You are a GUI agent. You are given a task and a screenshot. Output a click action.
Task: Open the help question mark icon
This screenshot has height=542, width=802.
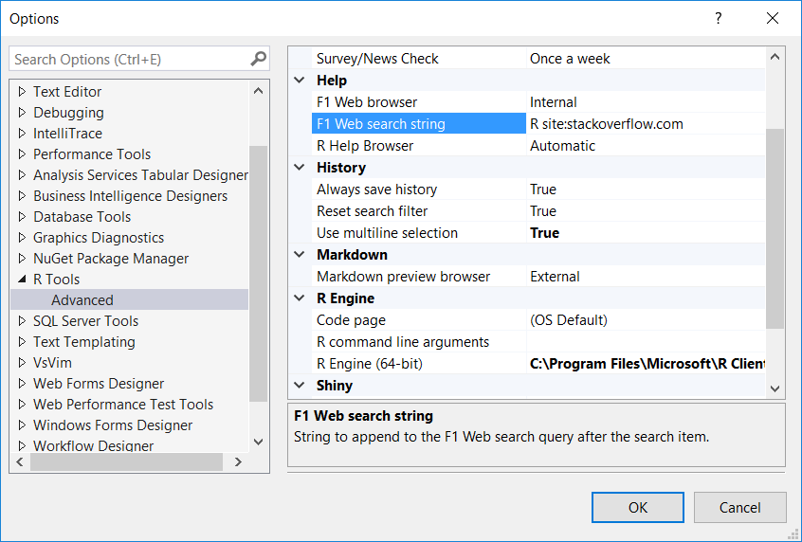(719, 18)
